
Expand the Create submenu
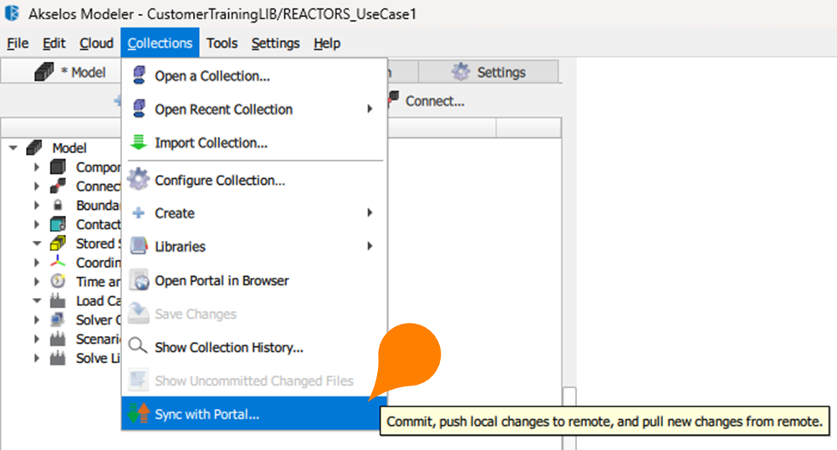254,213
